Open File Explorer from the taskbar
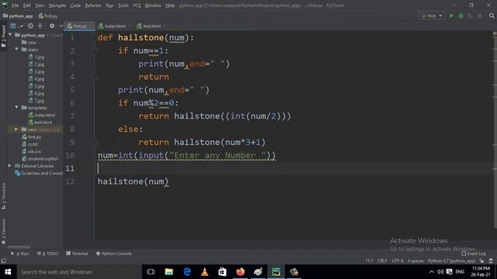The height and width of the screenshot is (279, 497). click(x=169, y=272)
